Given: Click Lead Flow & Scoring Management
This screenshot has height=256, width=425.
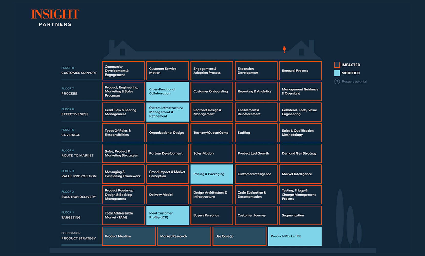Looking at the screenshot, I should point(123,112).
